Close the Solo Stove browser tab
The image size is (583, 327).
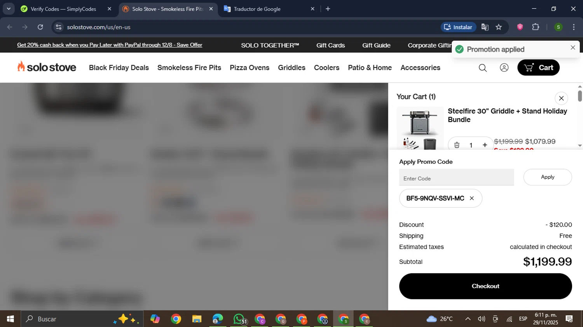(x=211, y=9)
